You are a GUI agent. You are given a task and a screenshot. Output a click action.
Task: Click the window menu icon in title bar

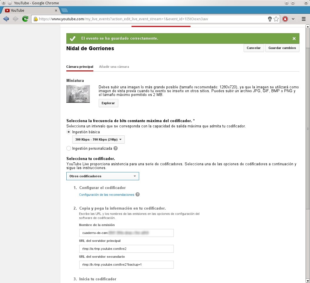(x=4, y=3)
